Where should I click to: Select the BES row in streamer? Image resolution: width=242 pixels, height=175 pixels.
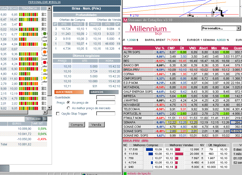pyautogui.click(x=182, y=61)
